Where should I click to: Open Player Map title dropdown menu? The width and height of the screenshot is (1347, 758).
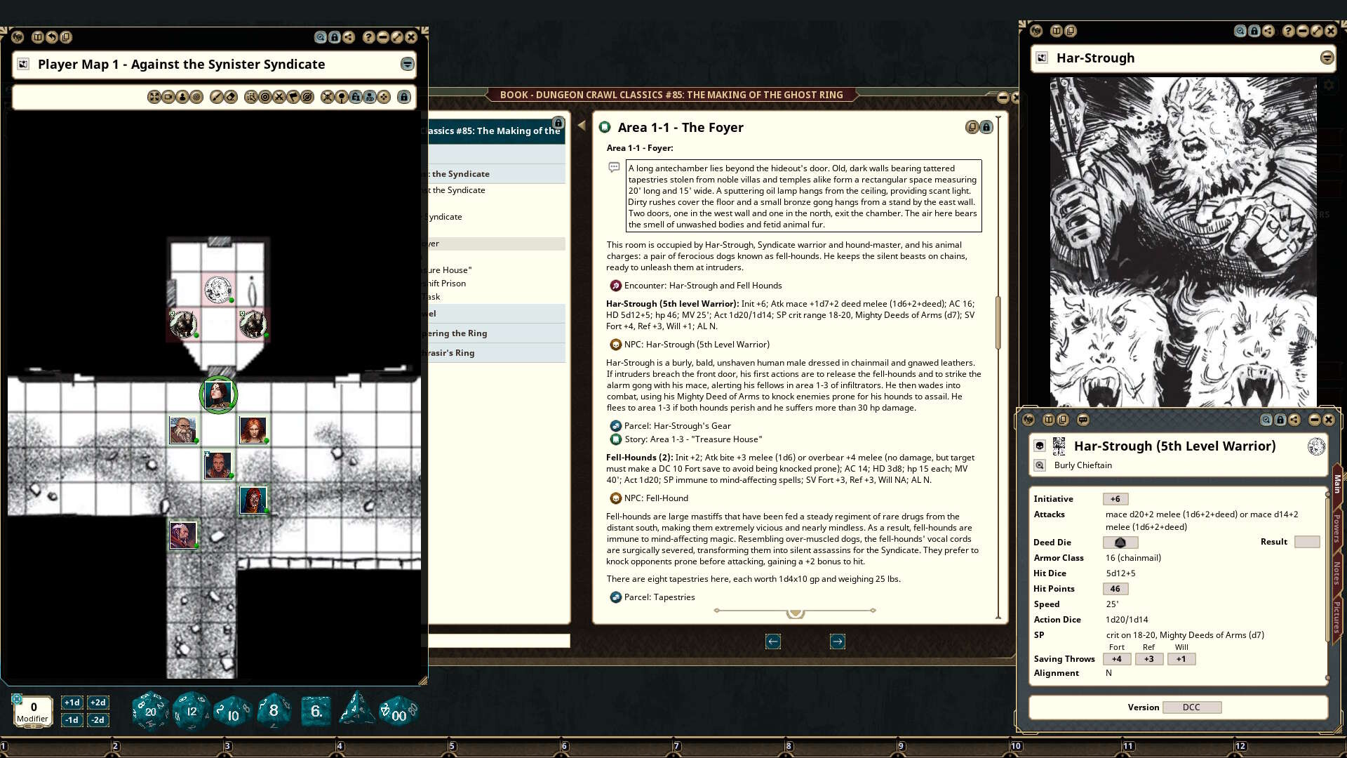click(407, 64)
